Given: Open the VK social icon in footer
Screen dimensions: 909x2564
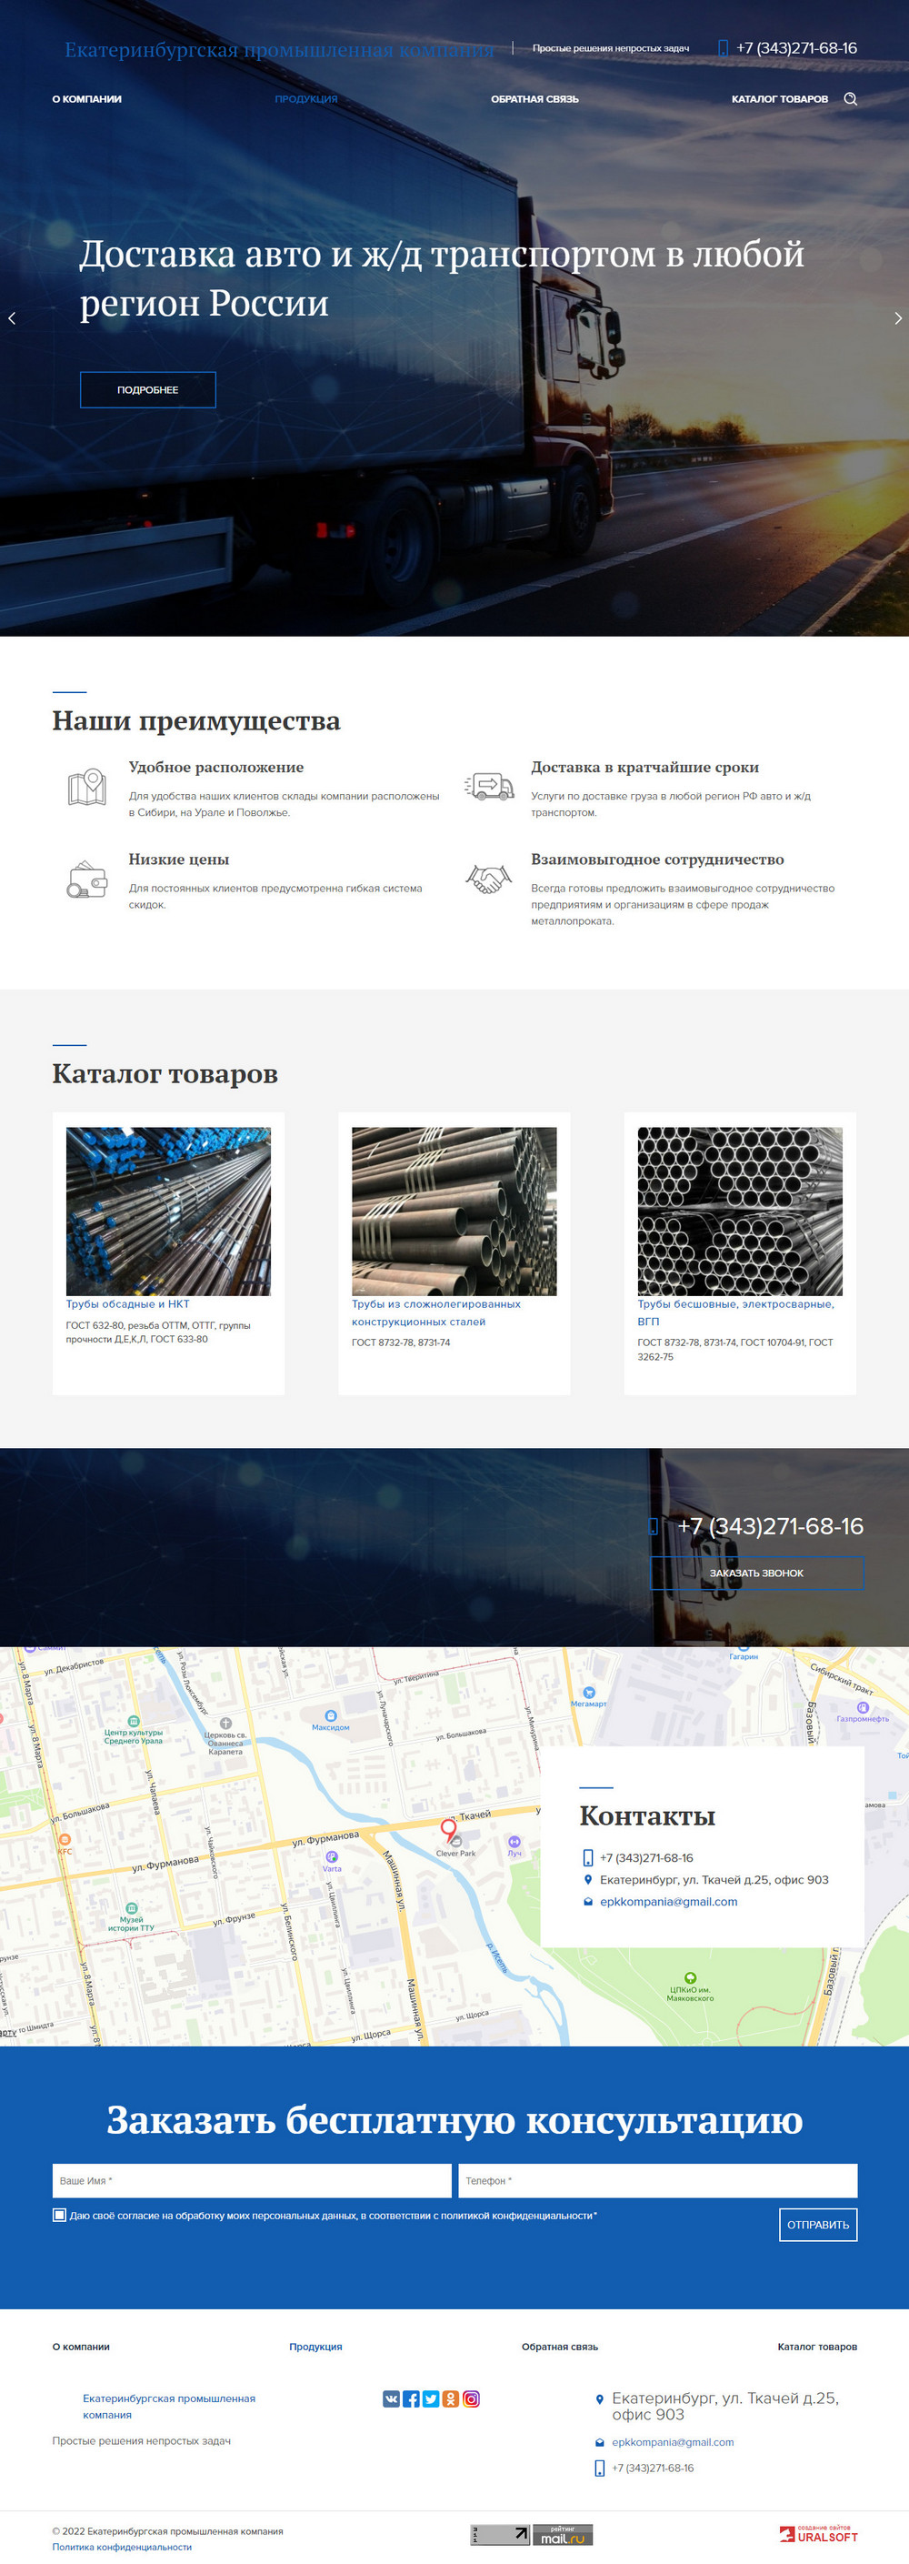Looking at the screenshot, I should [391, 2398].
